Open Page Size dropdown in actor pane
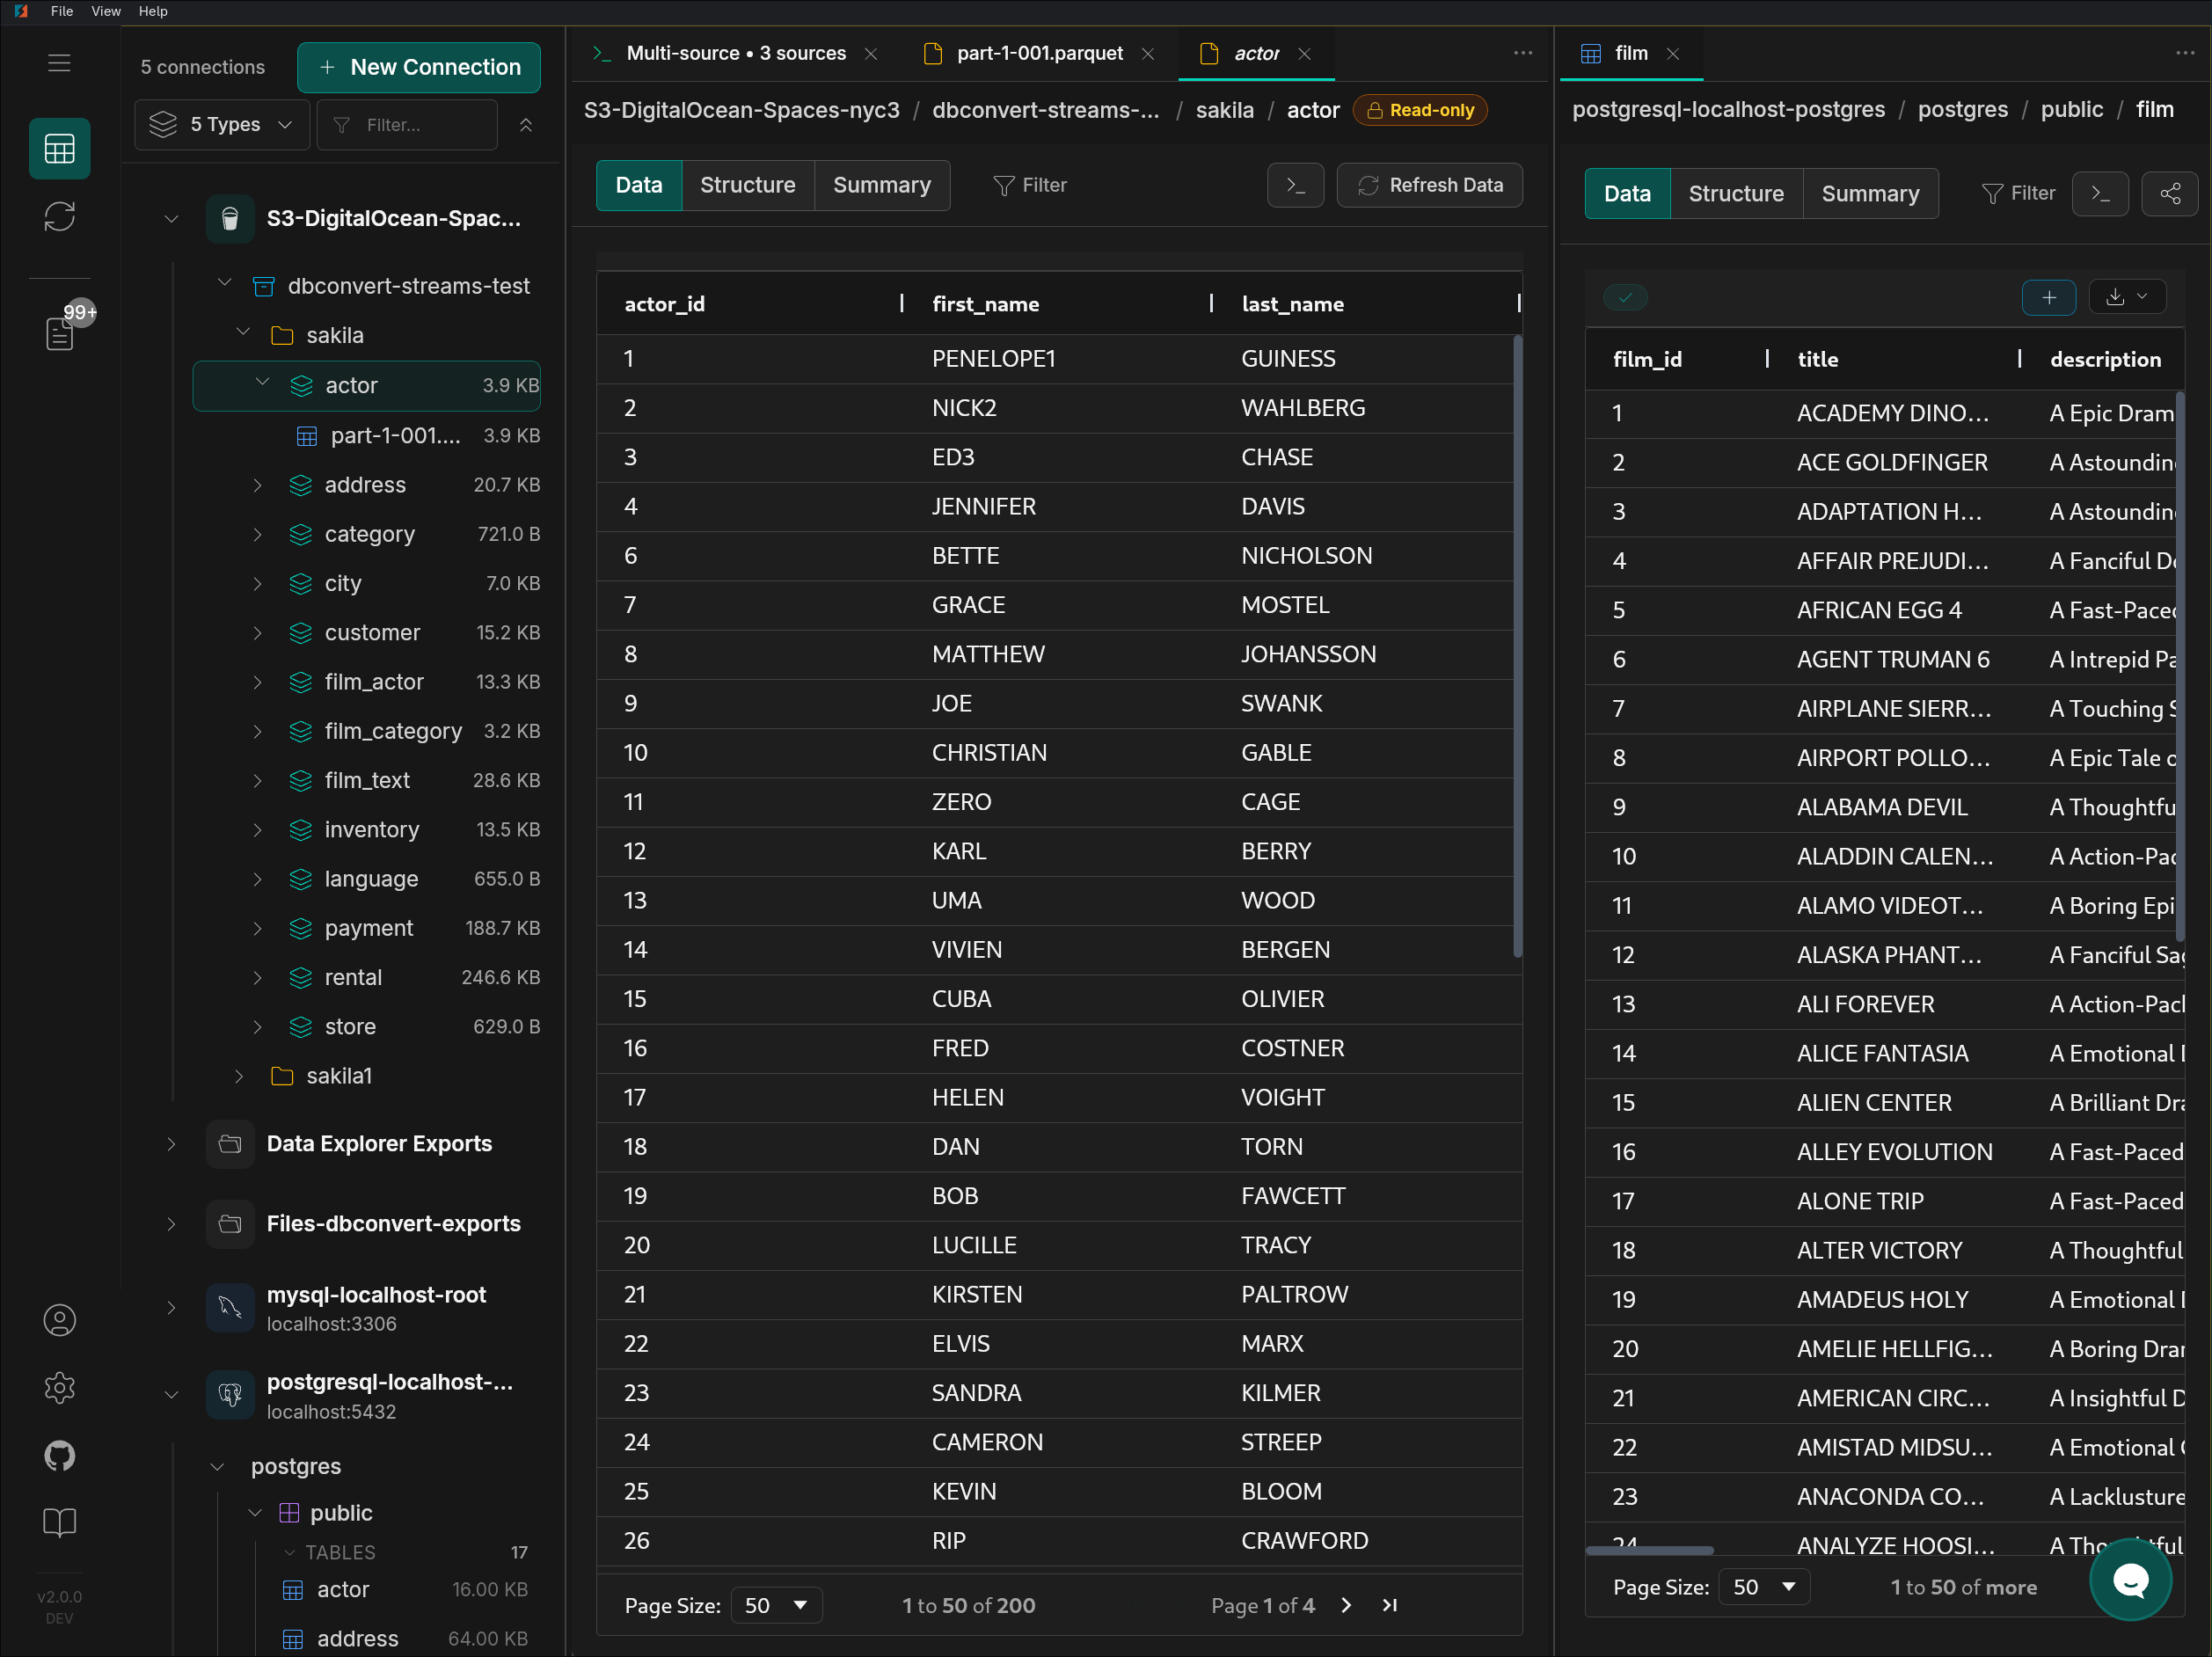 pos(776,1604)
